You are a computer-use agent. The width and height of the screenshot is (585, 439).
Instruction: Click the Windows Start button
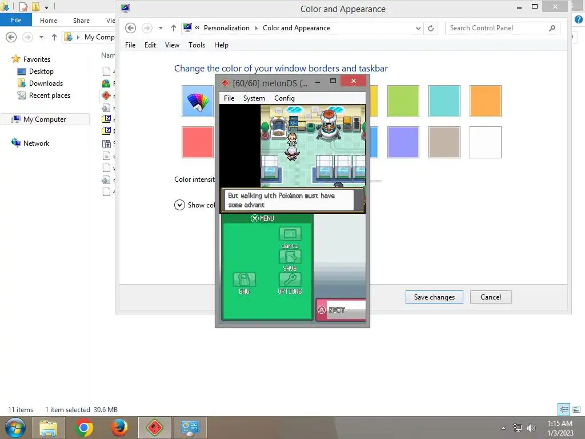pos(15,428)
